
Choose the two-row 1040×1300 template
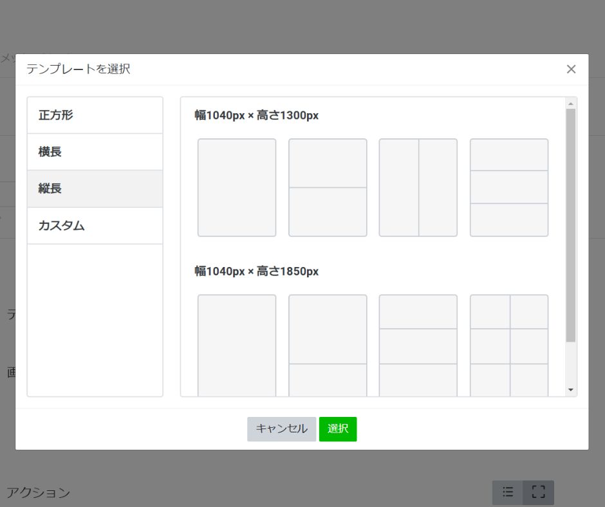click(x=328, y=187)
